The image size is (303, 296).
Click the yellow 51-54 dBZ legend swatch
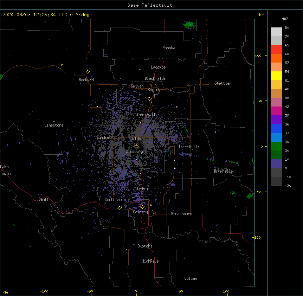click(x=276, y=76)
